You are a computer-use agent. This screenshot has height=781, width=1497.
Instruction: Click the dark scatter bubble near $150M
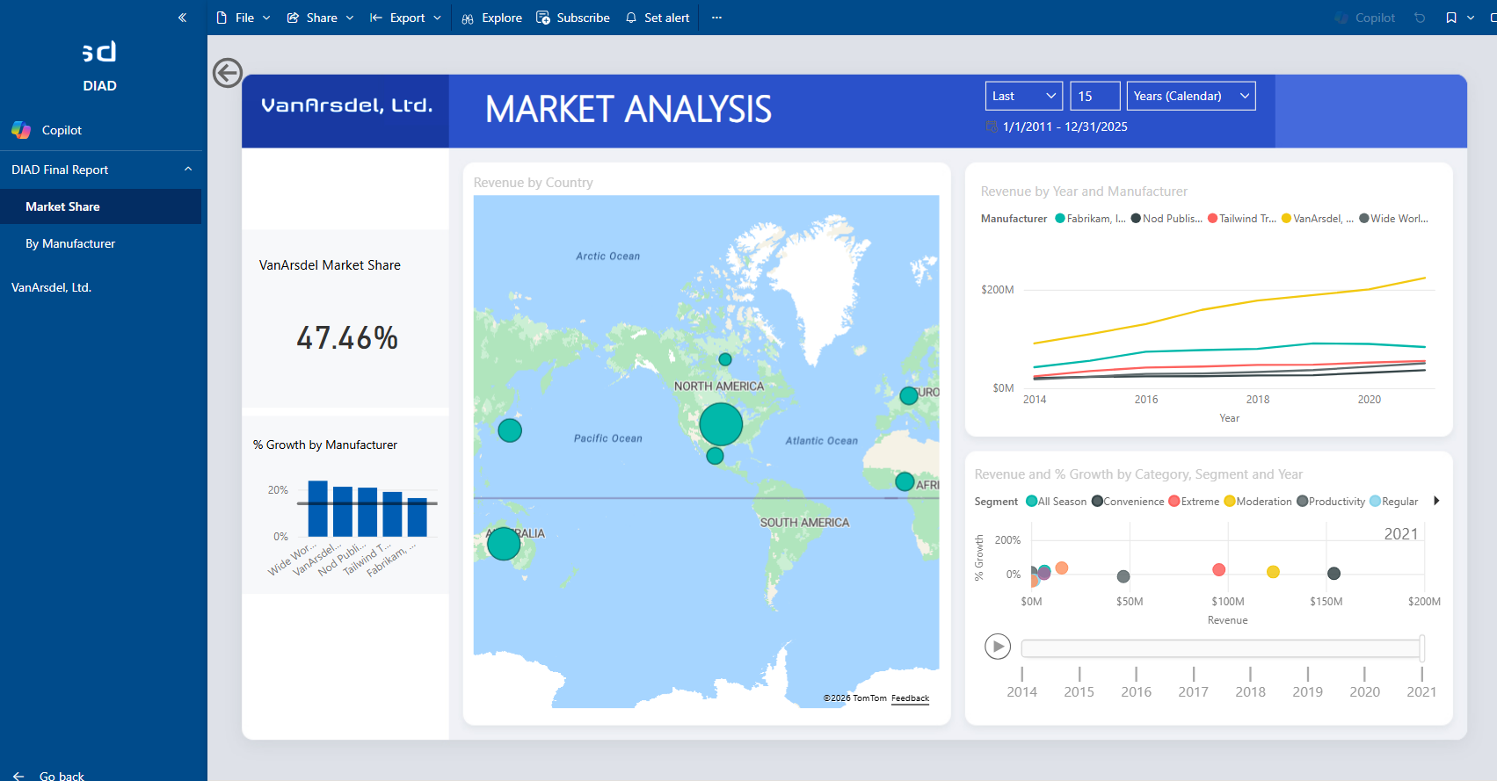pyautogui.click(x=1333, y=574)
